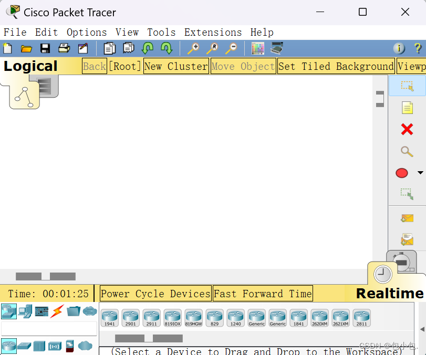Image resolution: width=426 pixels, height=355 pixels.
Task: Open the Tools menu
Action: pos(161,33)
